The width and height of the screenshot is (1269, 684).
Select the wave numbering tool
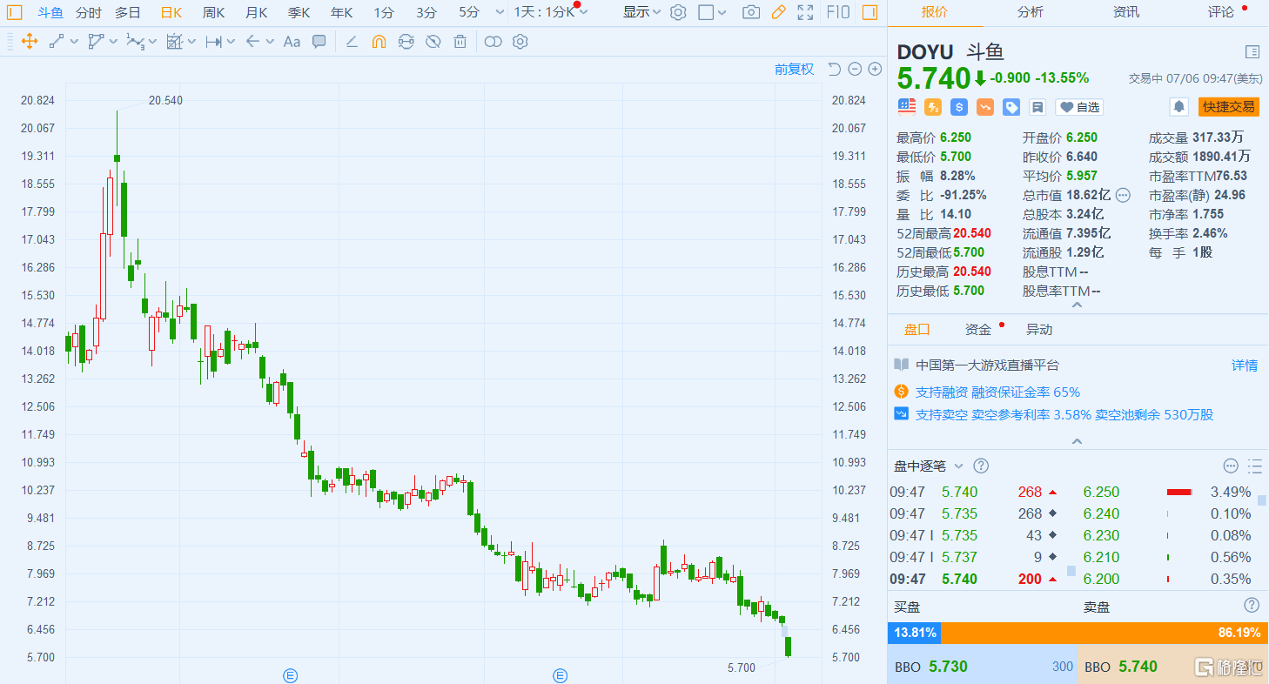pos(135,41)
